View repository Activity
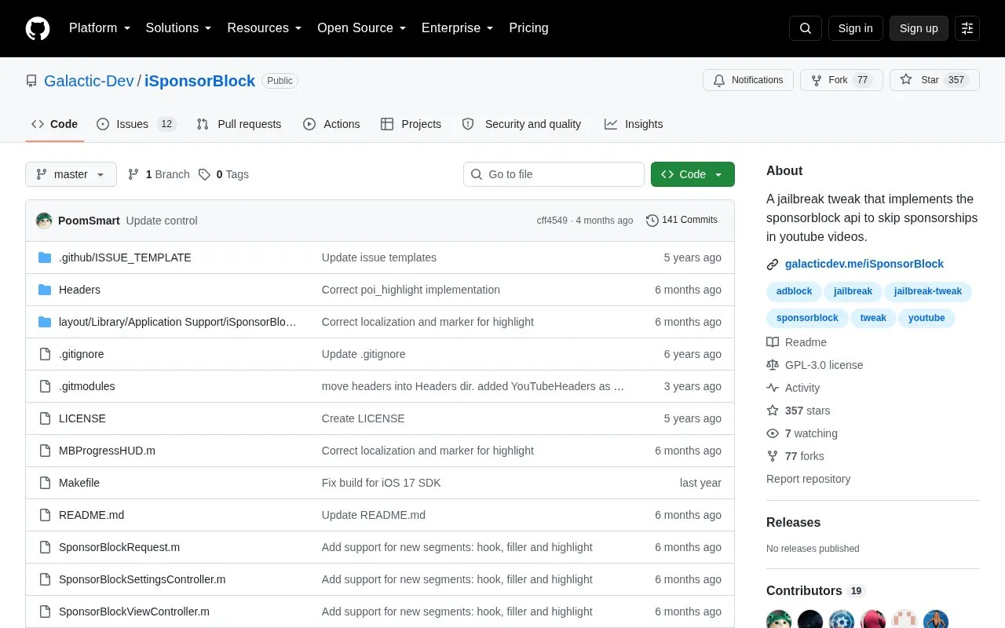Screen dimensions: 1005x628 (x=793, y=388)
